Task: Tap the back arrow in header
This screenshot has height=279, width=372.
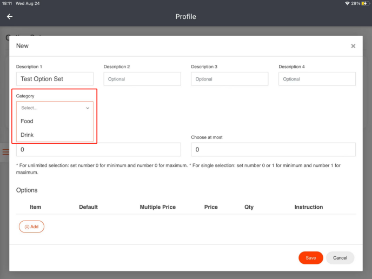Action: [x=10, y=17]
